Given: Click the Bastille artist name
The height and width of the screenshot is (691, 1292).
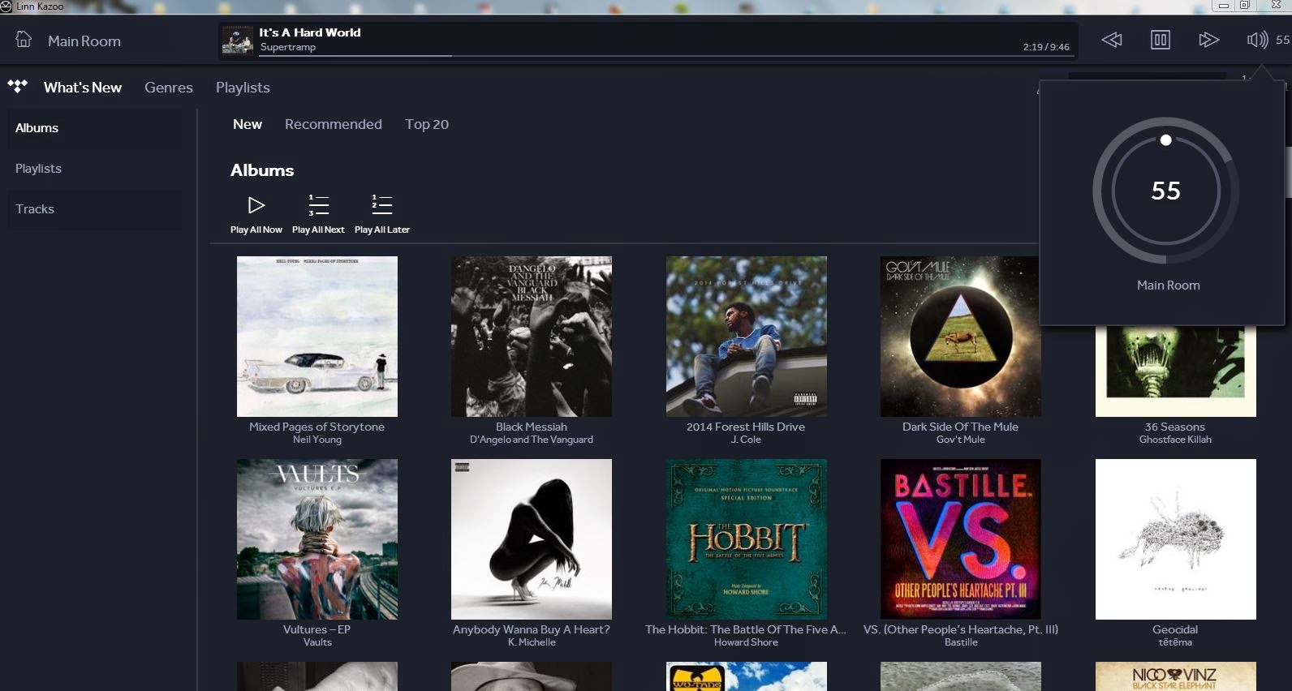Looking at the screenshot, I should tap(961, 642).
